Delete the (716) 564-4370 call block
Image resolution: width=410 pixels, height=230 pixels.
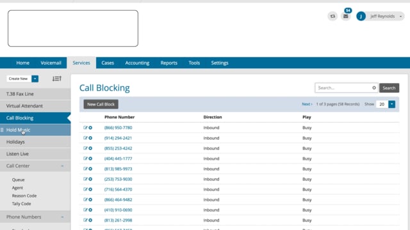click(x=90, y=189)
